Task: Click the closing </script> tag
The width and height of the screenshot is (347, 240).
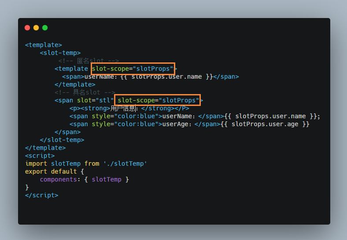Action: click(x=41, y=195)
